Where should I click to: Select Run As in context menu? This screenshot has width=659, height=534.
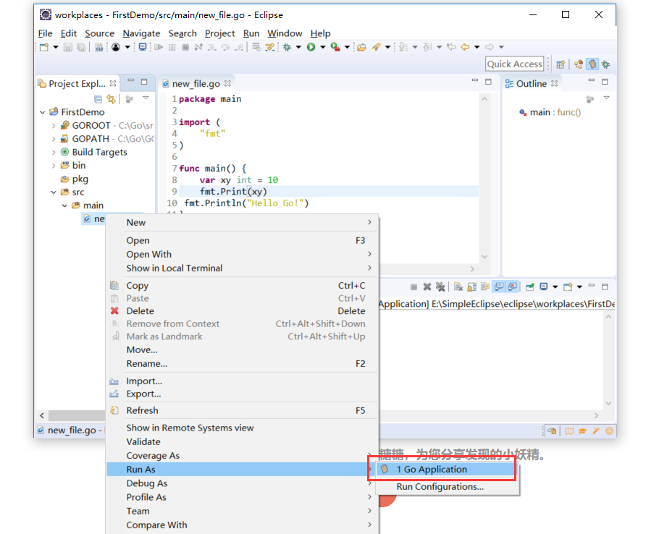tap(242, 470)
